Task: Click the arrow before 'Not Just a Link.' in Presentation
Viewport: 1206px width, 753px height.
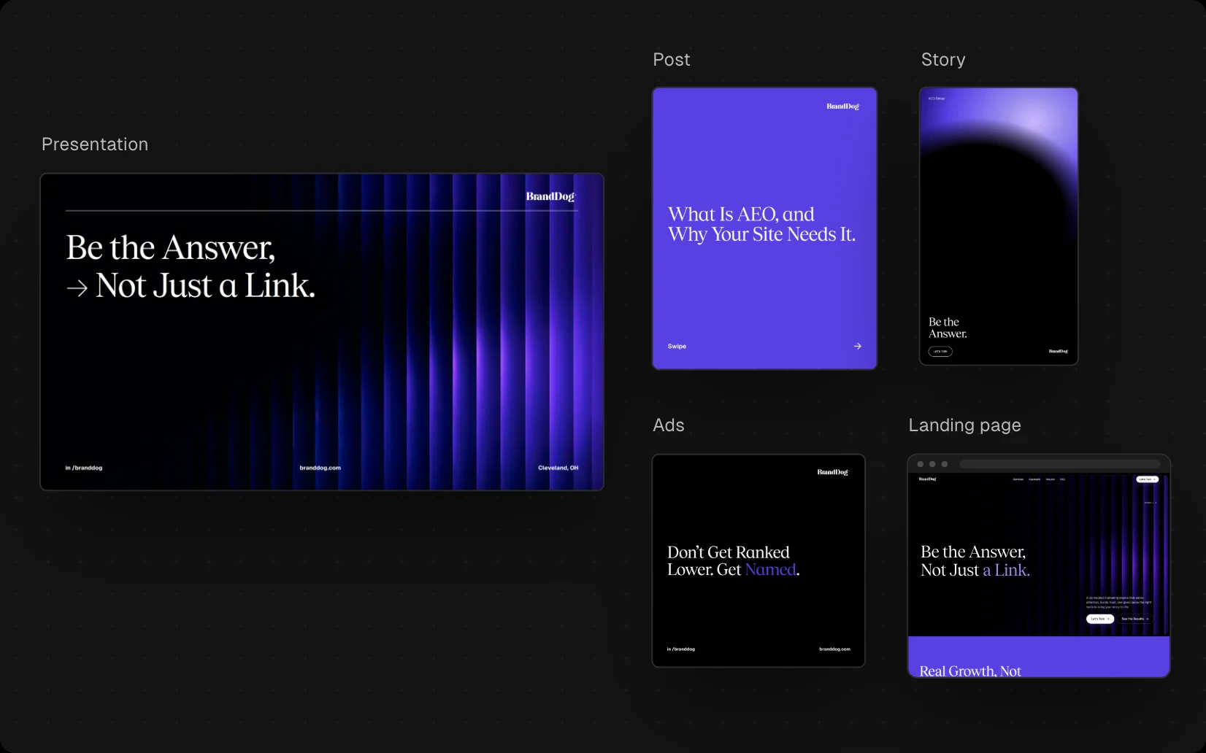Action: tap(77, 289)
